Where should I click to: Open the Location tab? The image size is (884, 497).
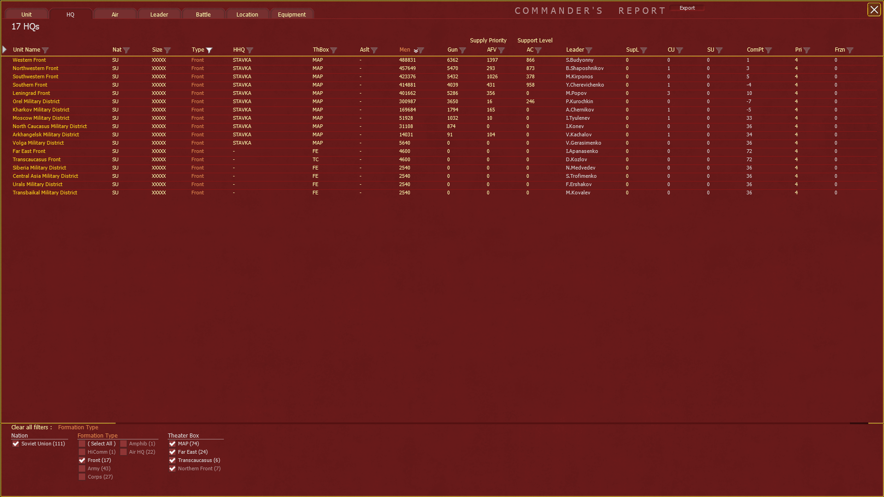247,14
